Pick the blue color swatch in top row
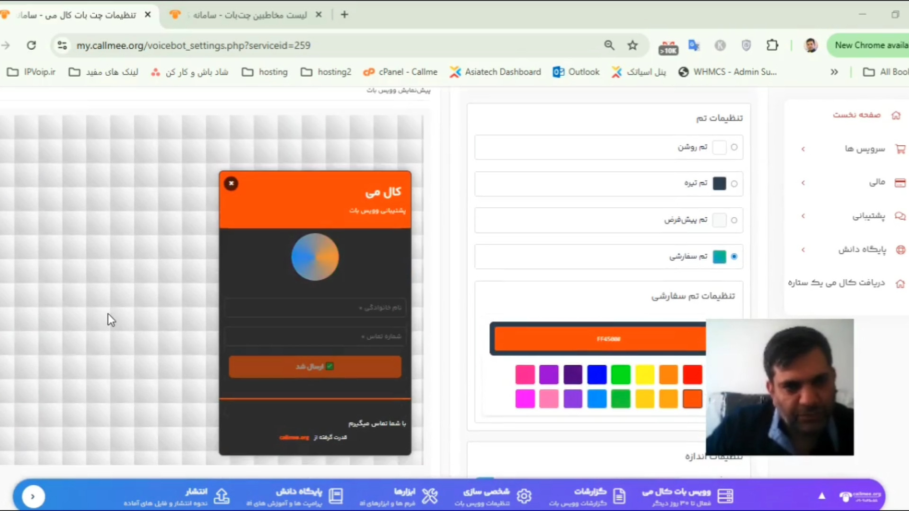Screen dimensions: 909x511 pos(597,375)
